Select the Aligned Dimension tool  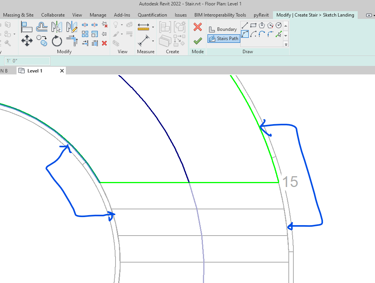(x=143, y=27)
